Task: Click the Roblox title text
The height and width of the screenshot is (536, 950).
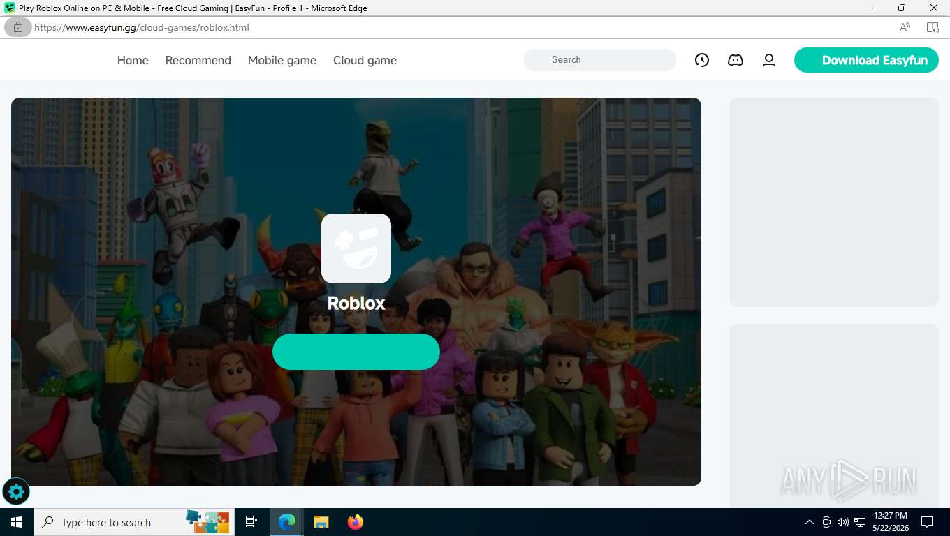Action: coord(356,303)
